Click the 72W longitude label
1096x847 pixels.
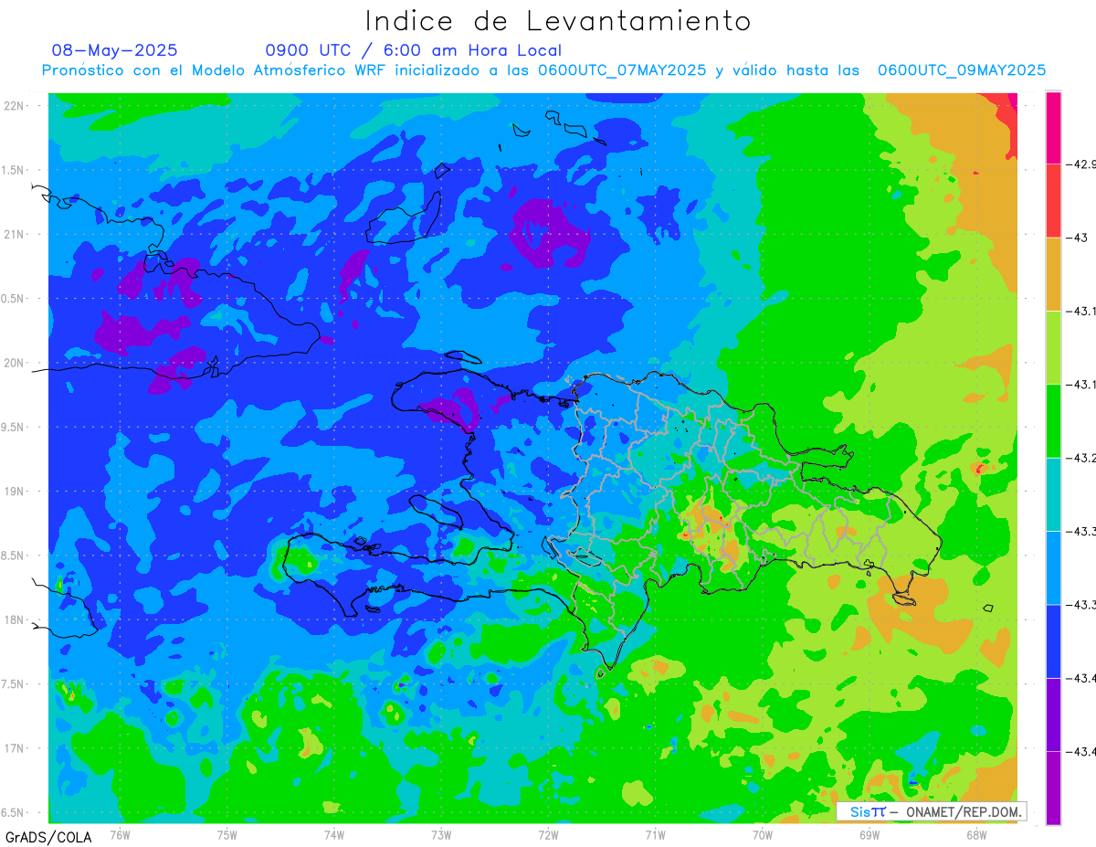548,835
